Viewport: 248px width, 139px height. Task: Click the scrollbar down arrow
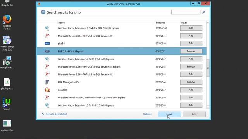click(208, 107)
